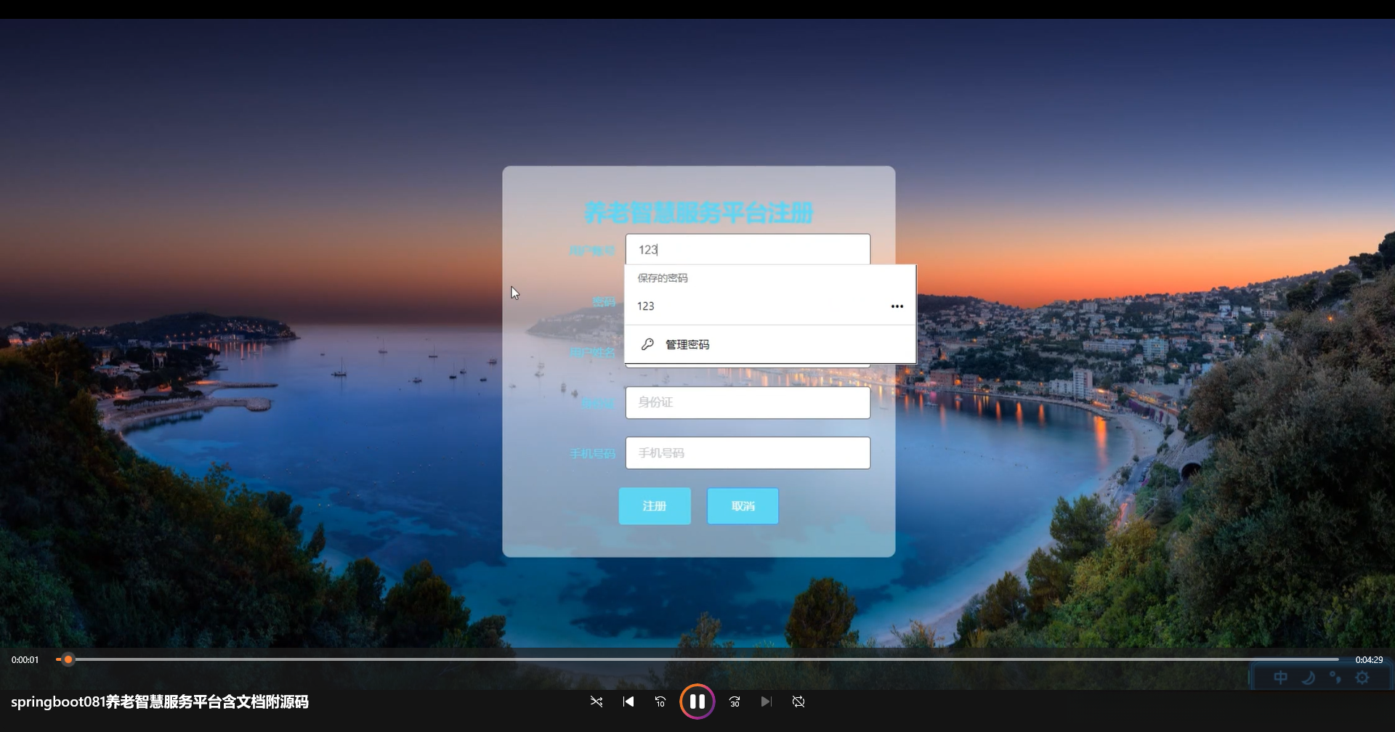Click the key icon beside 管理密码

coord(647,344)
